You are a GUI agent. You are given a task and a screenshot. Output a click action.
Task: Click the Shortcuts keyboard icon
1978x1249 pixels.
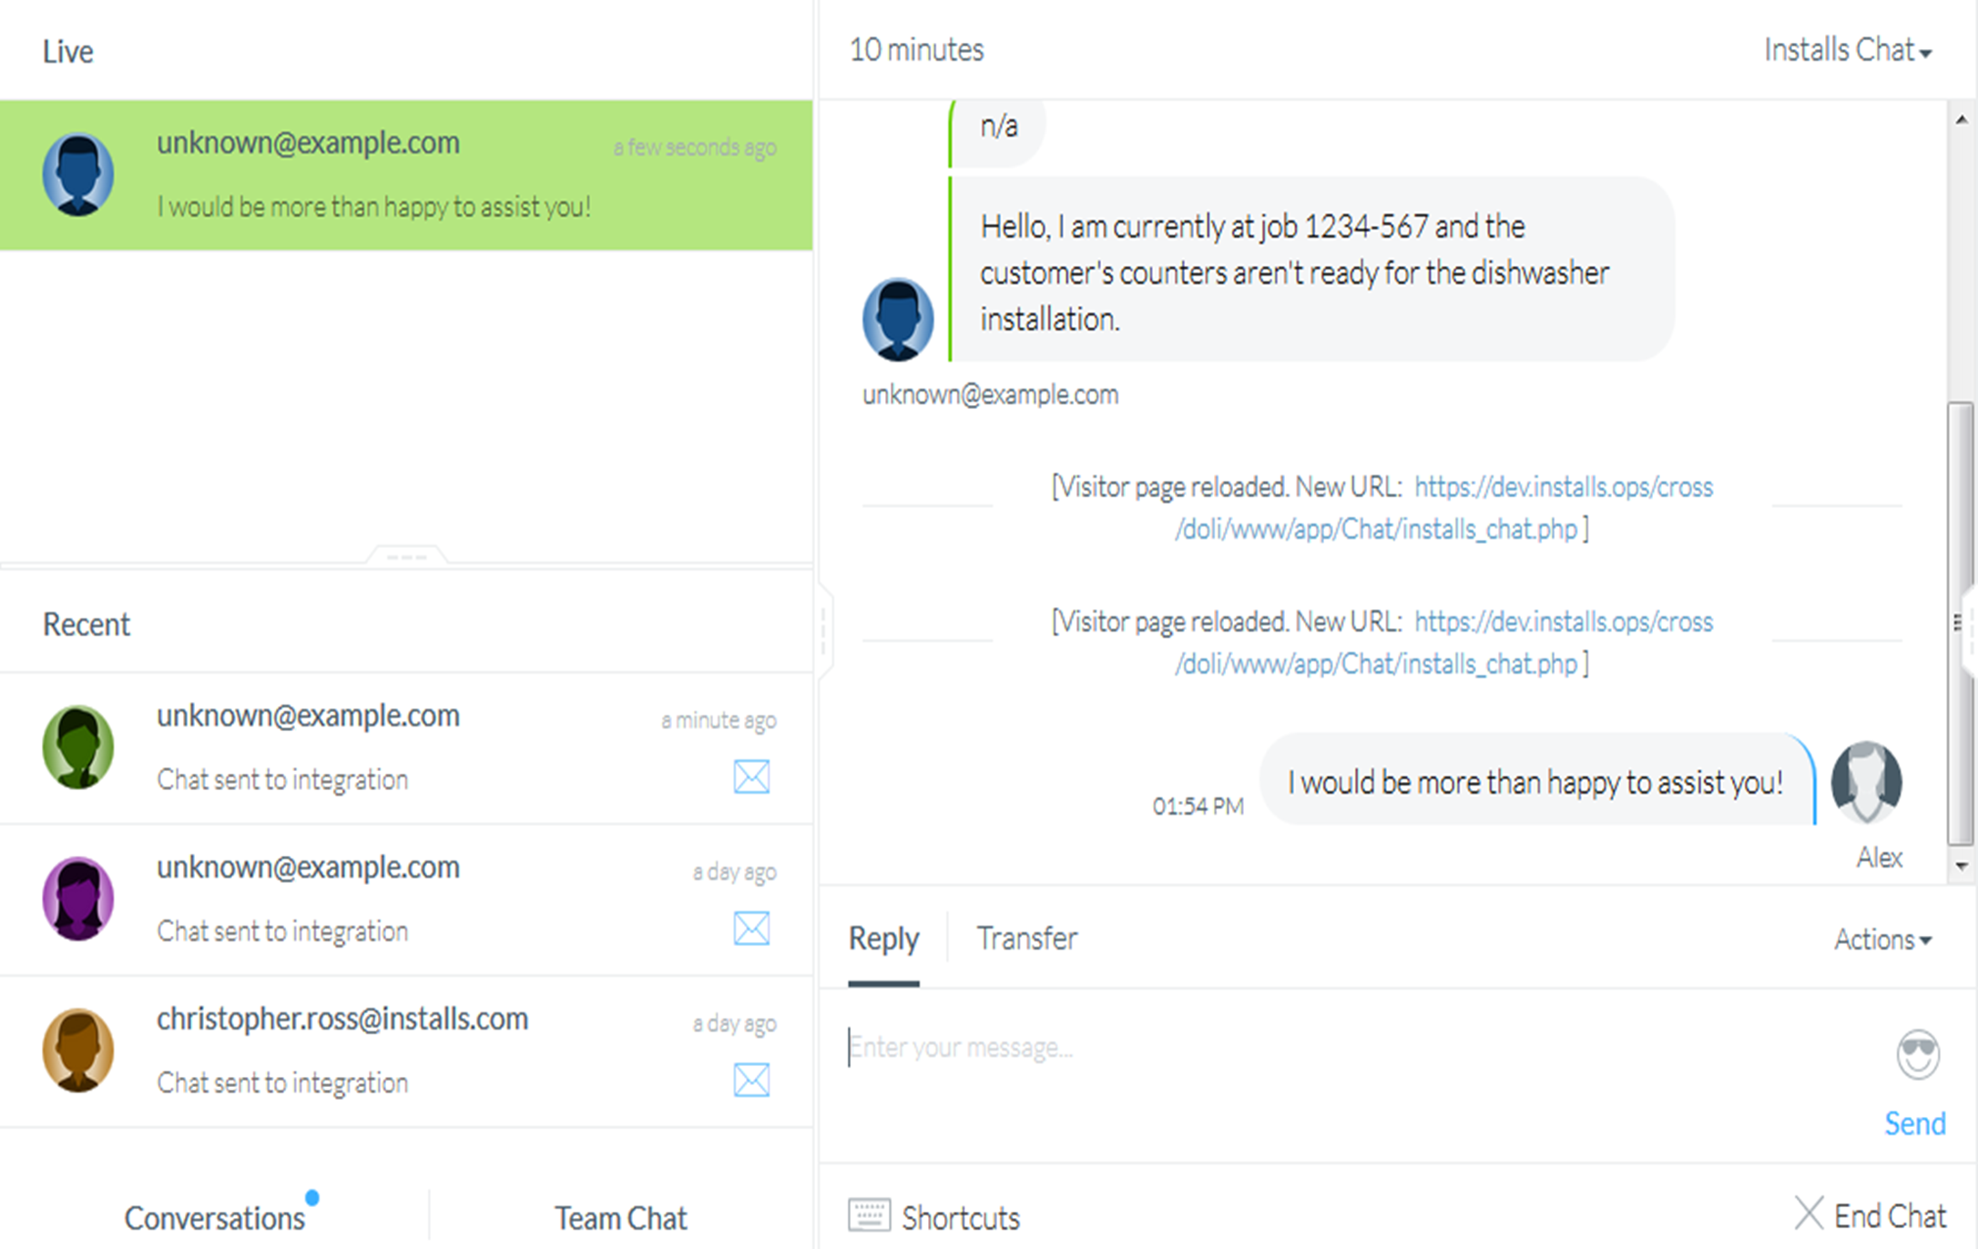coord(869,1215)
